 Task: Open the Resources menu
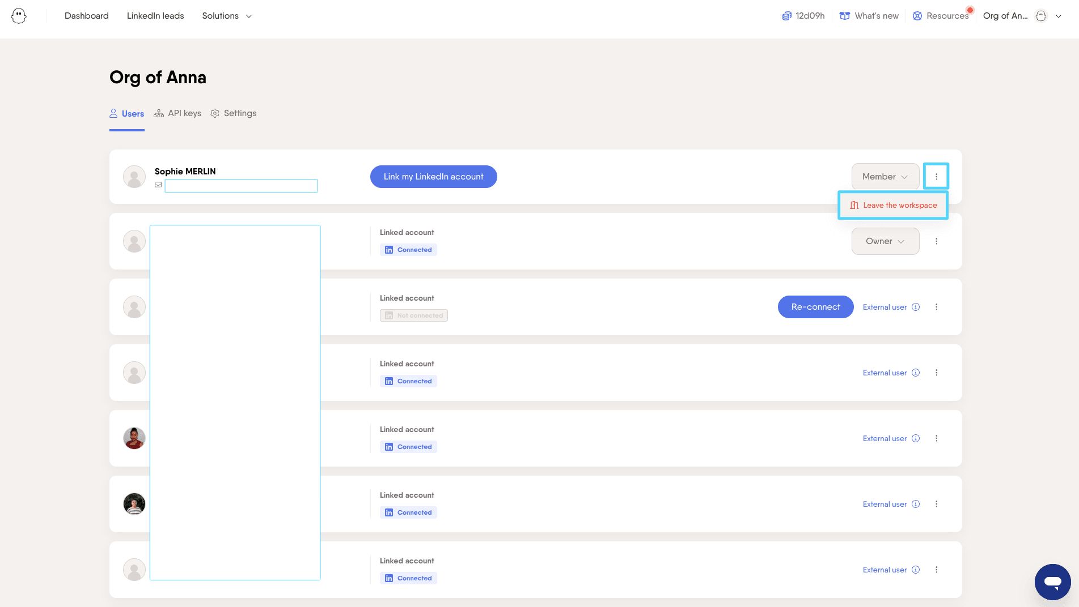click(941, 16)
